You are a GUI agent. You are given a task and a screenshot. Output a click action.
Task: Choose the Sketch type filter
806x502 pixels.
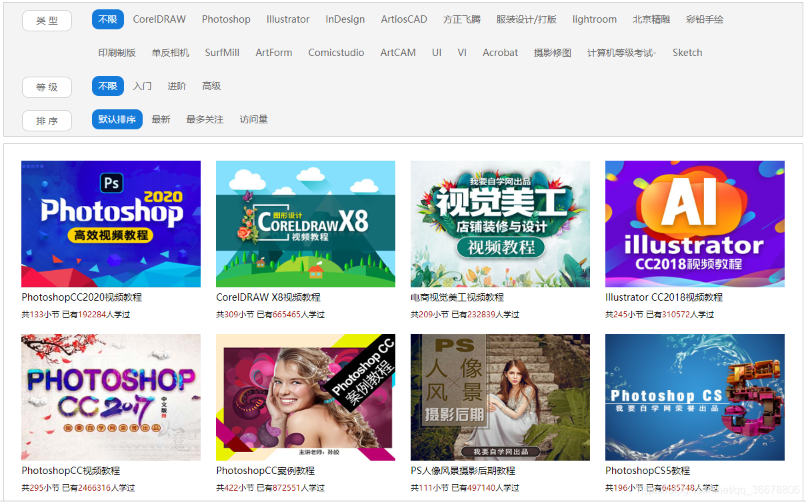tap(687, 53)
